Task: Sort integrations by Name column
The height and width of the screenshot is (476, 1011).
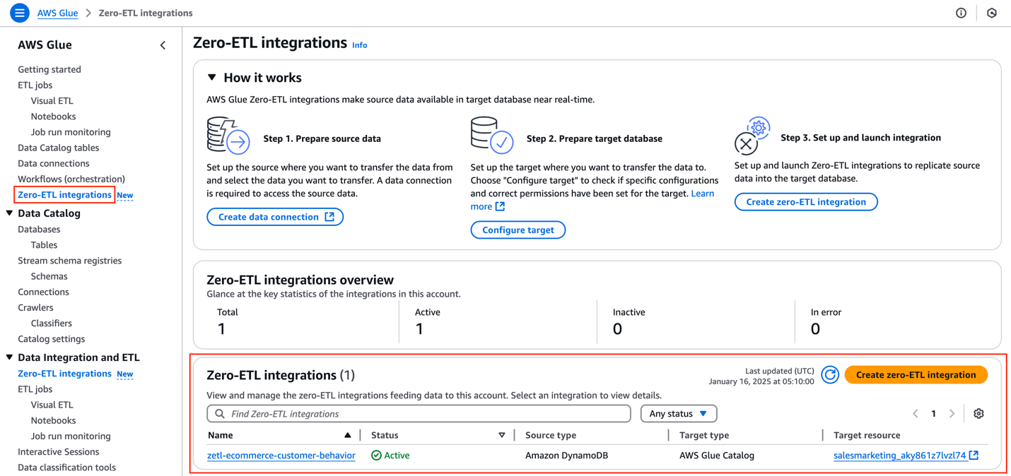Action: (x=347, y=435)
